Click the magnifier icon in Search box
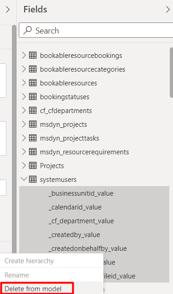The width and height of the screenshot is (173, 294). point(27,30)
